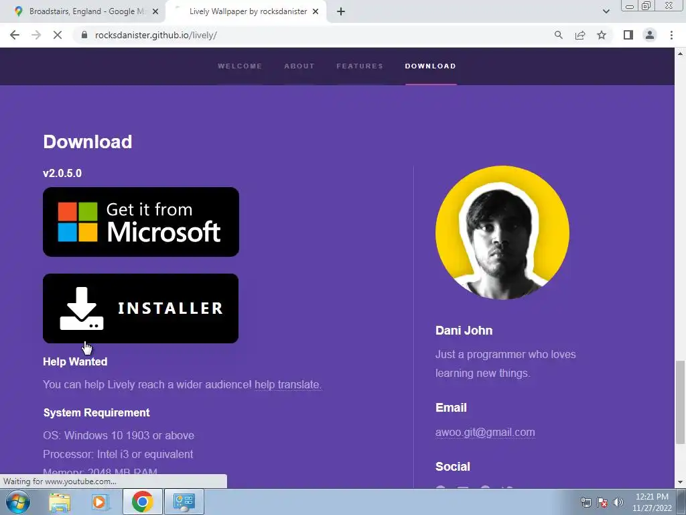
Task: Click the Download heading
Action: [88, 142]
